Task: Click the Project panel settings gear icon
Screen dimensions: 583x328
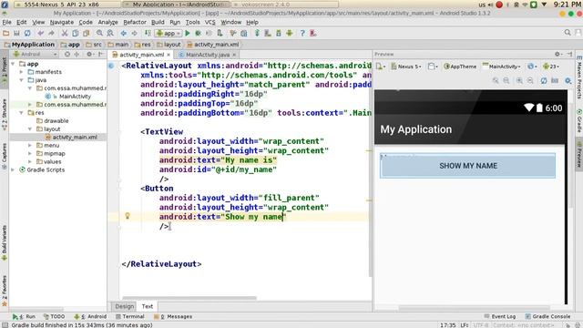Action: click(89, 54)
